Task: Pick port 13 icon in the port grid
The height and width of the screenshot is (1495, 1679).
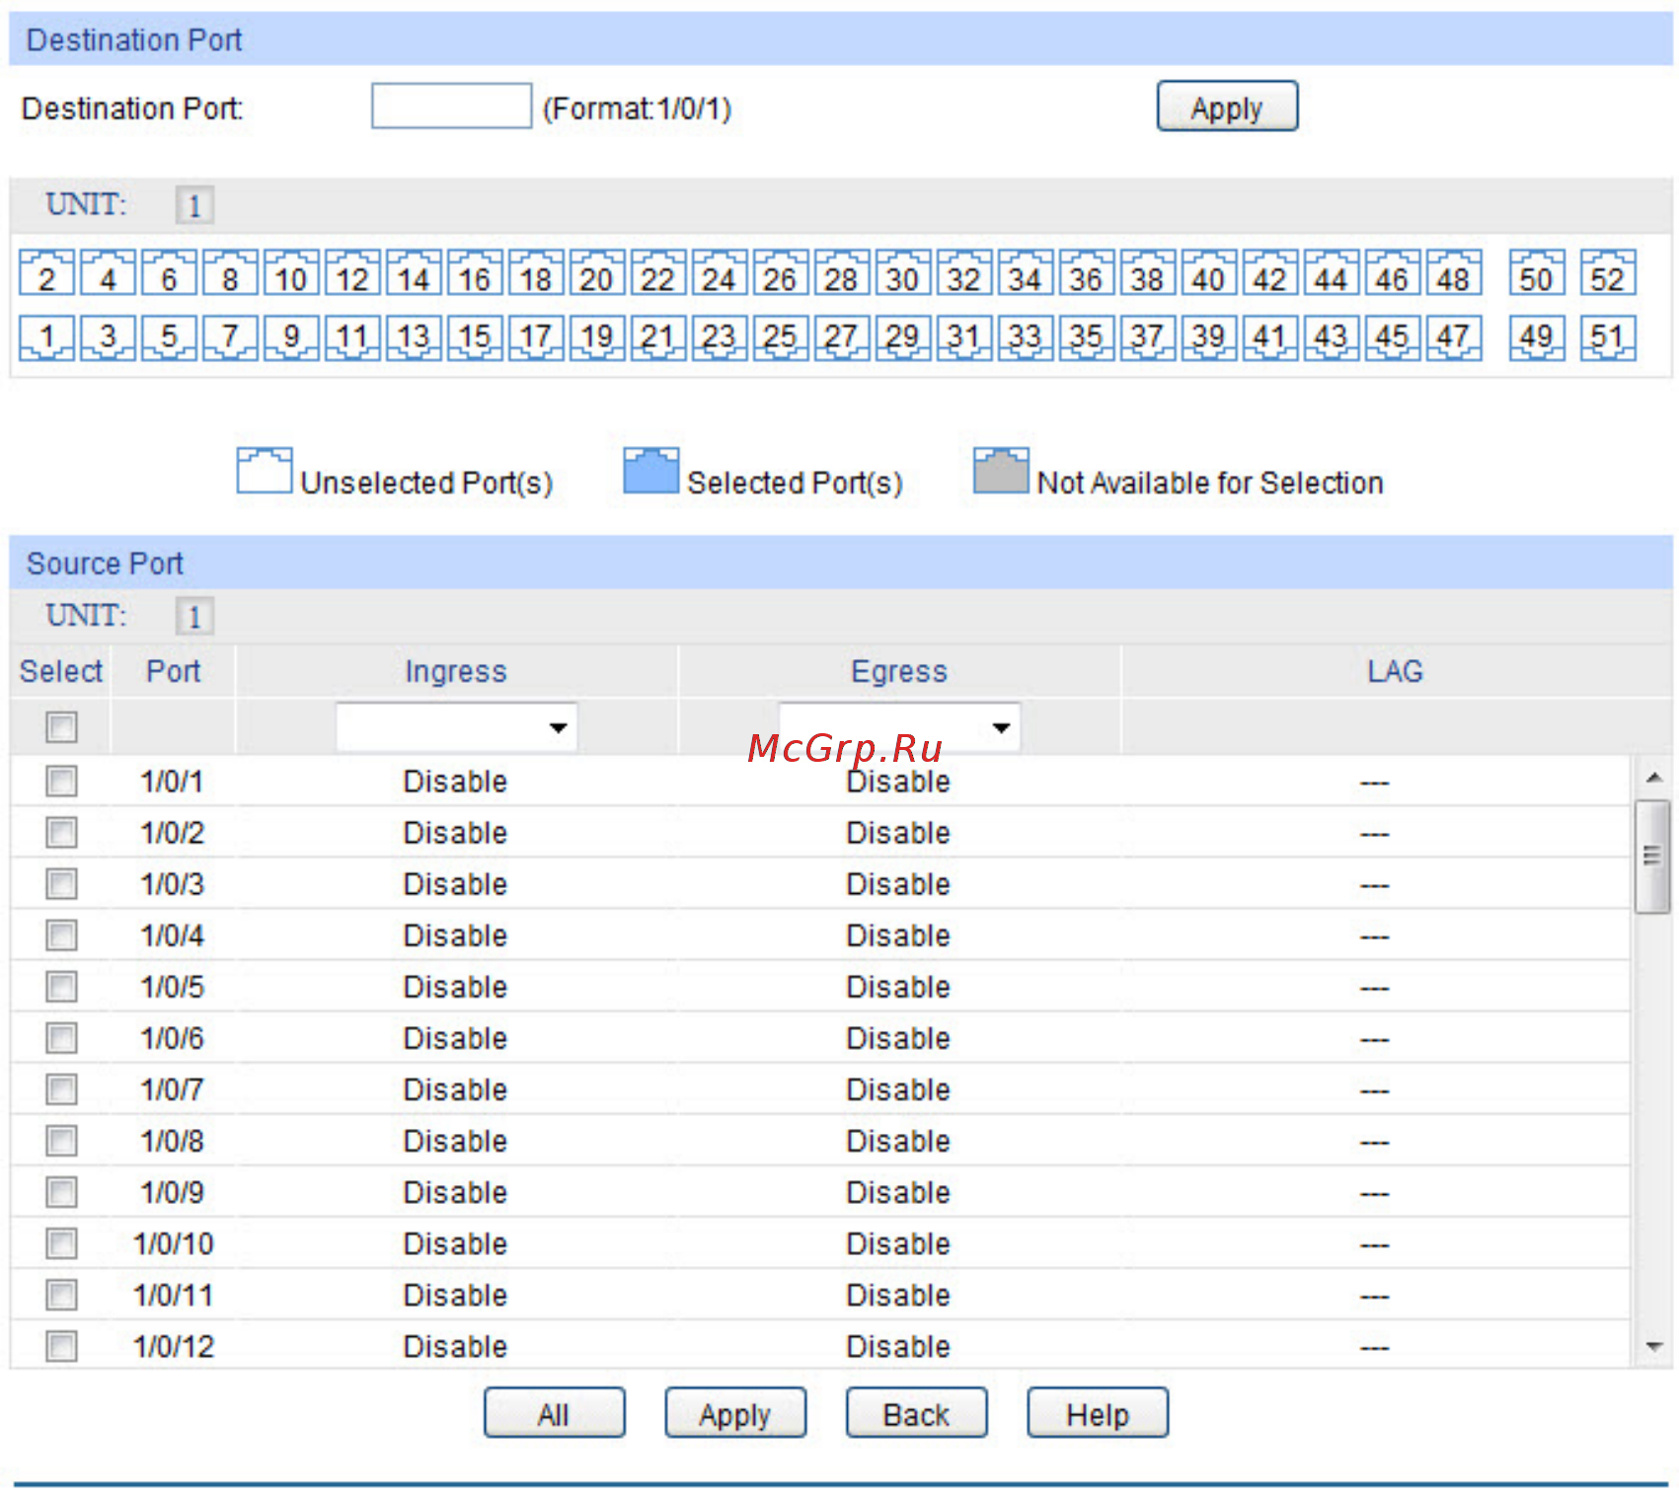Action: pos(414,337)
